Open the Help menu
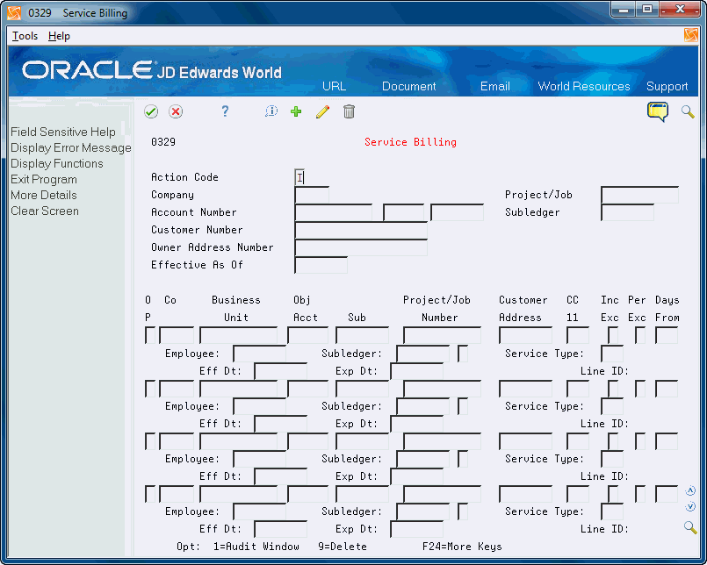This screenshot has width=707, height=565. tap(59, 36)
